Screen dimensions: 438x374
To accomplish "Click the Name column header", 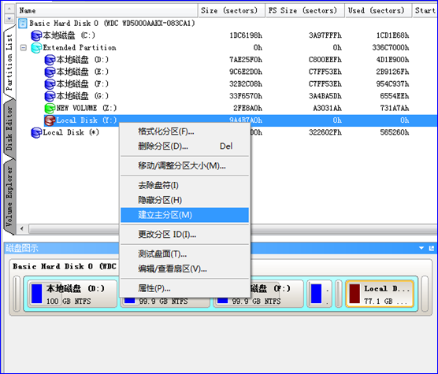I will pyautogui.click(x=107, y=10).
